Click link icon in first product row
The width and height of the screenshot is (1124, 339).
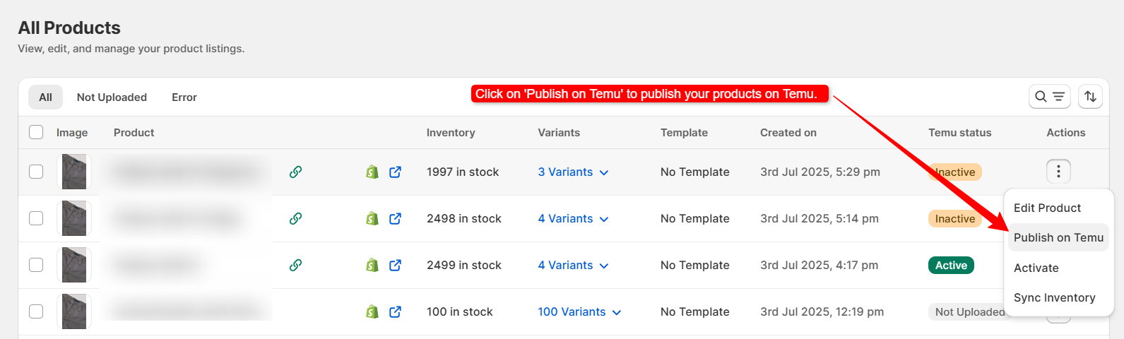(295, 172)
